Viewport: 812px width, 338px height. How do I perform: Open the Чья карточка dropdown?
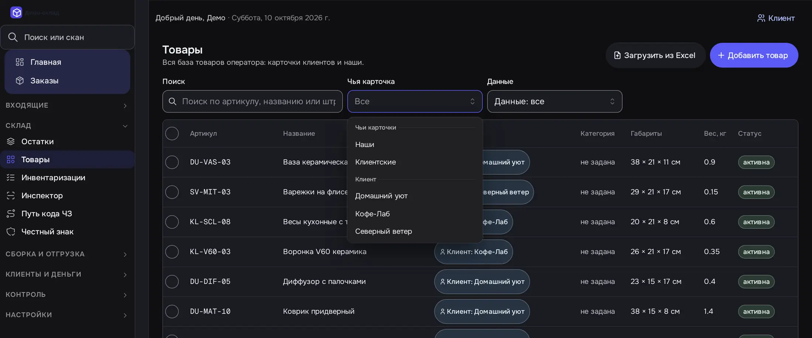(415, 101)
